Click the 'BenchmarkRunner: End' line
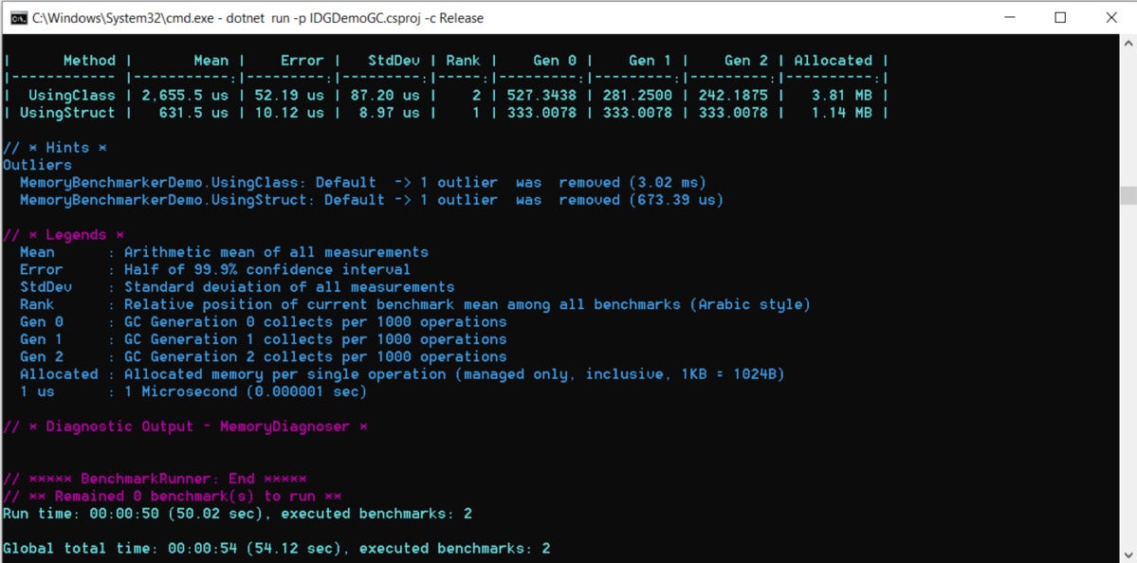This screenshot has height=563, width=1137. [155, 479]
